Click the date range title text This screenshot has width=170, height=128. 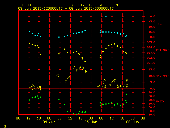66,9
